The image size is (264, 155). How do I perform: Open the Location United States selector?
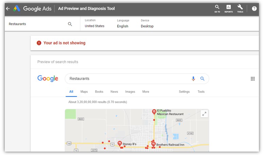point(94,23)
